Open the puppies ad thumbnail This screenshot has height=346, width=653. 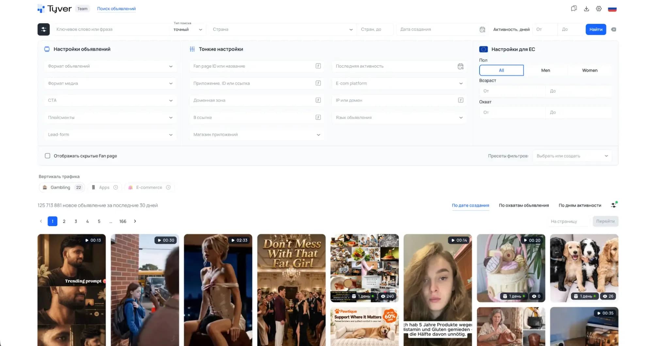pos(584,268)
